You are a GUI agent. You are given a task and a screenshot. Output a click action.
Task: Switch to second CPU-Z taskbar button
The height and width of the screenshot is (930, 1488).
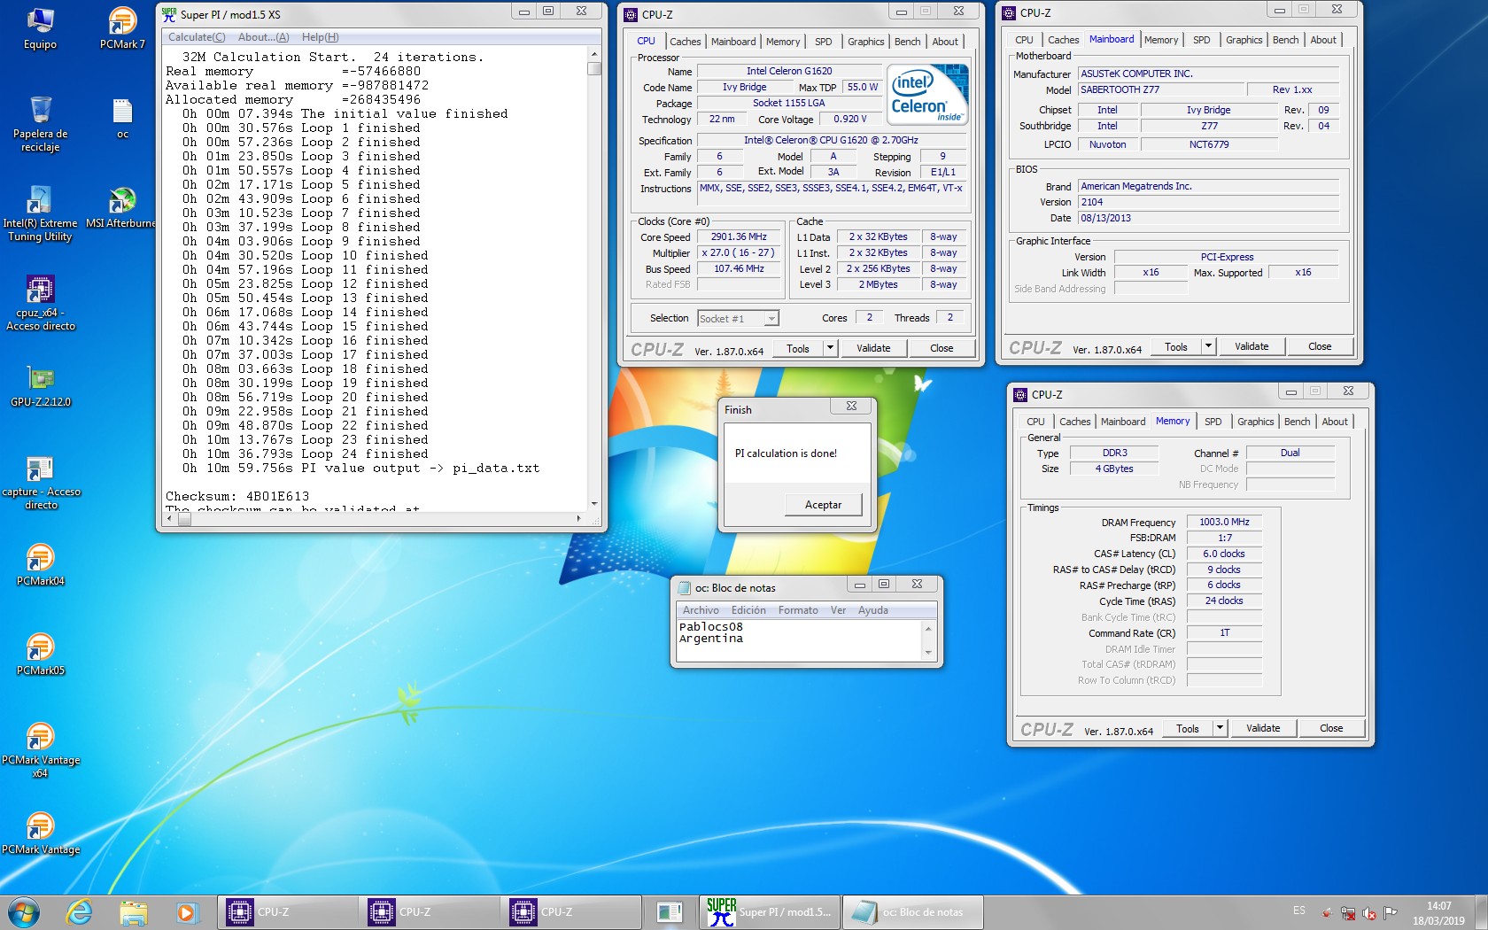(430, 912)
